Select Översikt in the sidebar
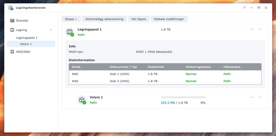The image size is (276, 136). coord(22,21)
